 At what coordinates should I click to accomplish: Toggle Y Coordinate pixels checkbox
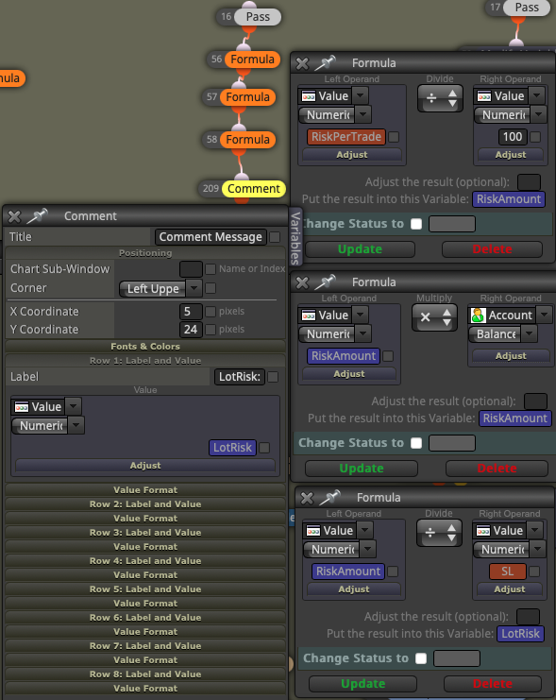click(x=211, y=330)
